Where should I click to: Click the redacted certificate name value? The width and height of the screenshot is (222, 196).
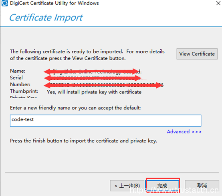pos(93,71)
